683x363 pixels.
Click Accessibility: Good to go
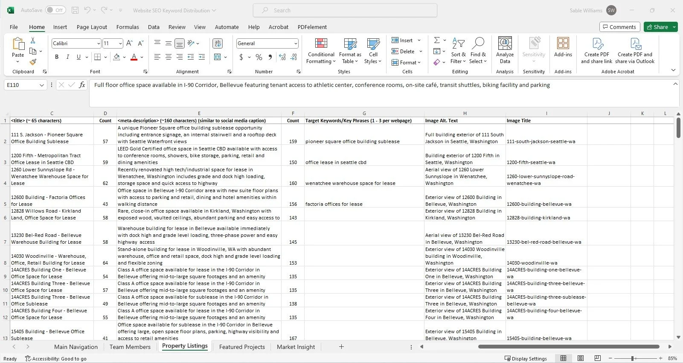[x=55, y=359]
